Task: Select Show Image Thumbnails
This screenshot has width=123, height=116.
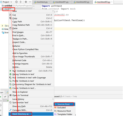Action: pos(31,57)
